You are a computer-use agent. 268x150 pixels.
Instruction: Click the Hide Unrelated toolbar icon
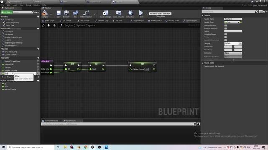(x=86, y=14)
